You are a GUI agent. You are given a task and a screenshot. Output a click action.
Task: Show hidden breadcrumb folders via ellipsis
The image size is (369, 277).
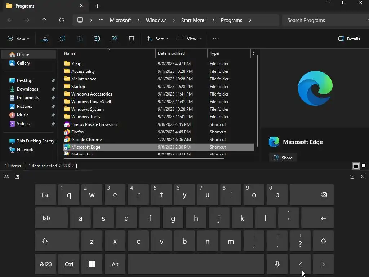[101, 20]
